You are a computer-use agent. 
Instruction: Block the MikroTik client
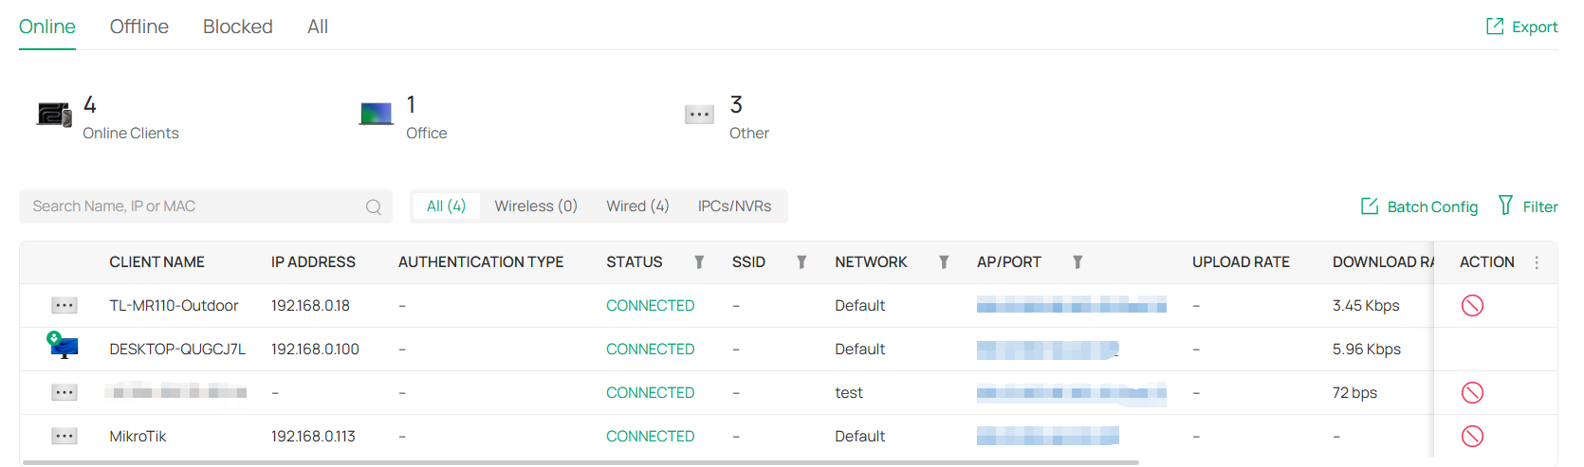tap(1472, 436)
